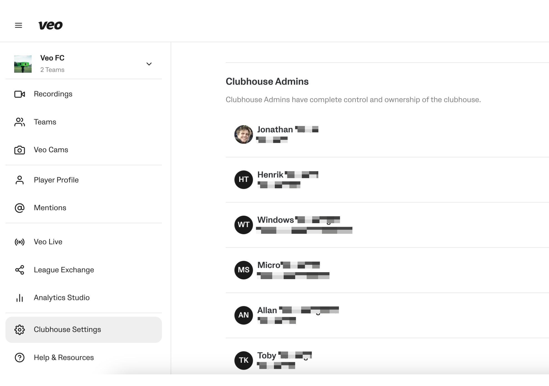Select Clubhouse Settings label in the sidebar

(67, 330)
